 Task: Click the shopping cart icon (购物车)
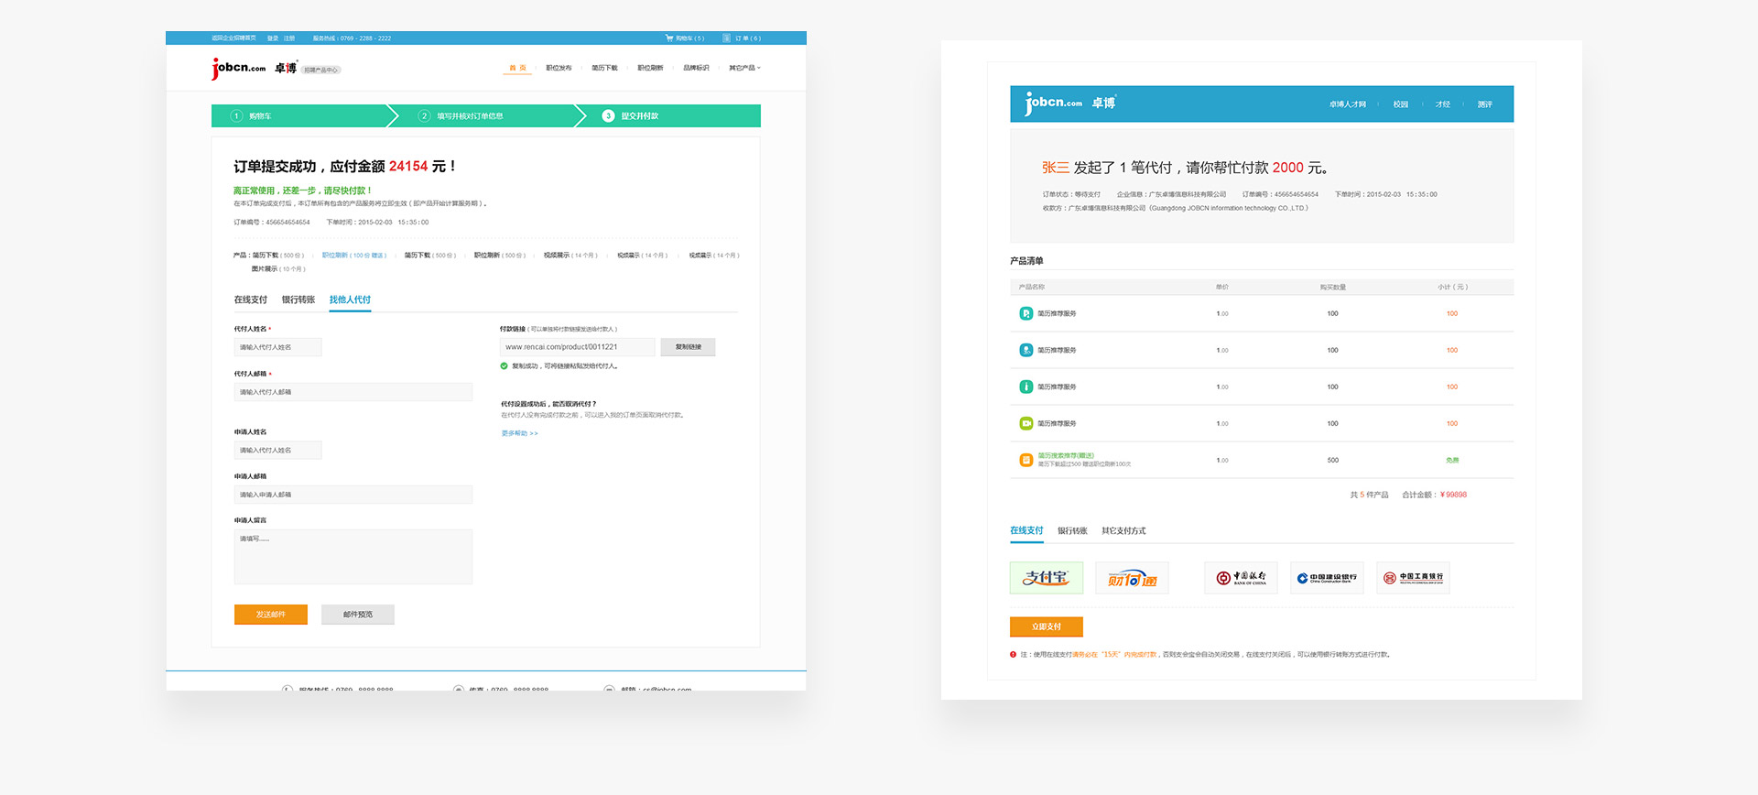coord(669,38)
